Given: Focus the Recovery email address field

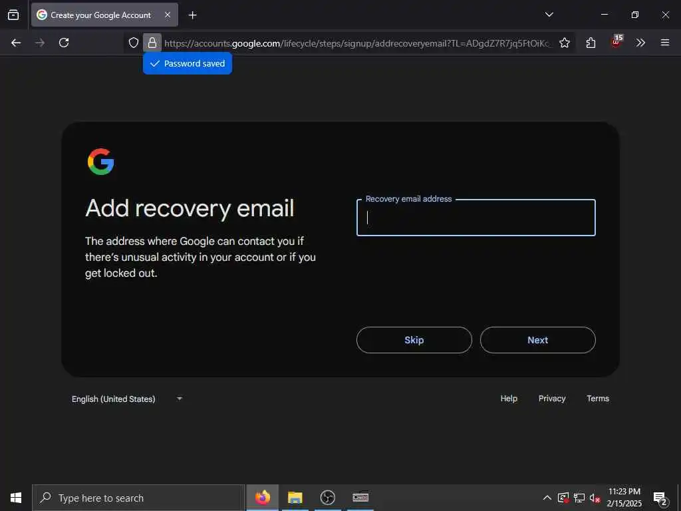Looking at the screenshot, I should pyautogui.click(x=476, y=218).
